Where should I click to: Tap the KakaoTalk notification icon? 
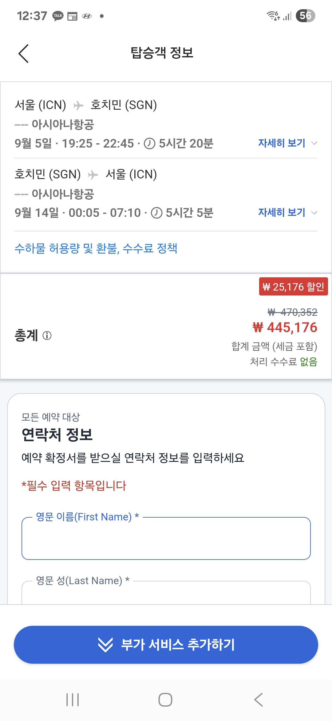(58, 16)
